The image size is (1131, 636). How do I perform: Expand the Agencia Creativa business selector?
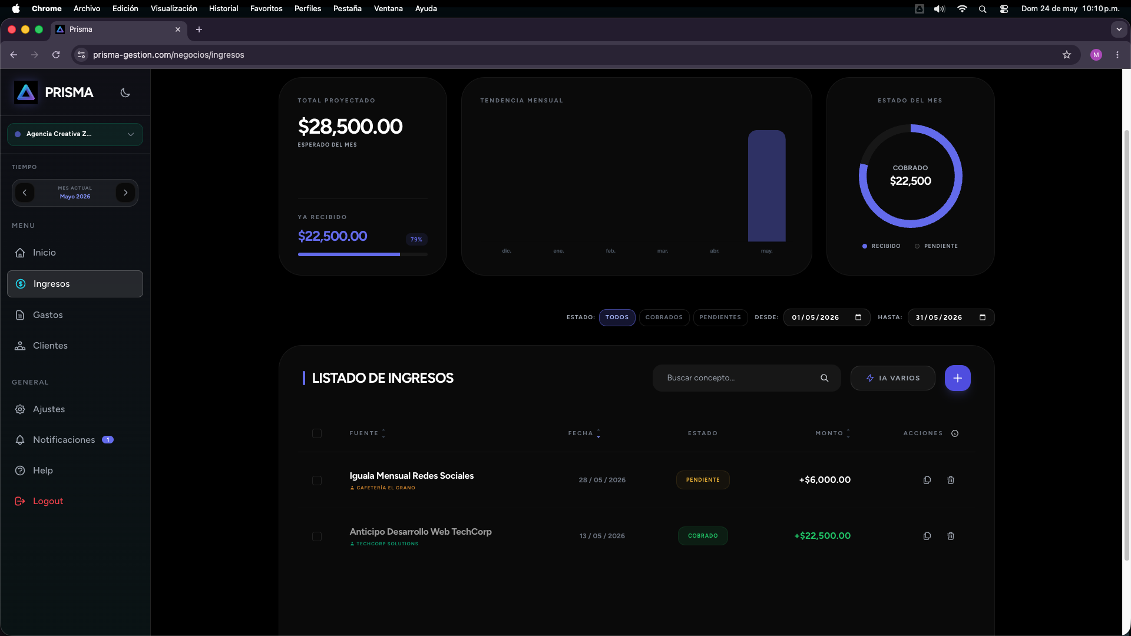click(75, 134)
